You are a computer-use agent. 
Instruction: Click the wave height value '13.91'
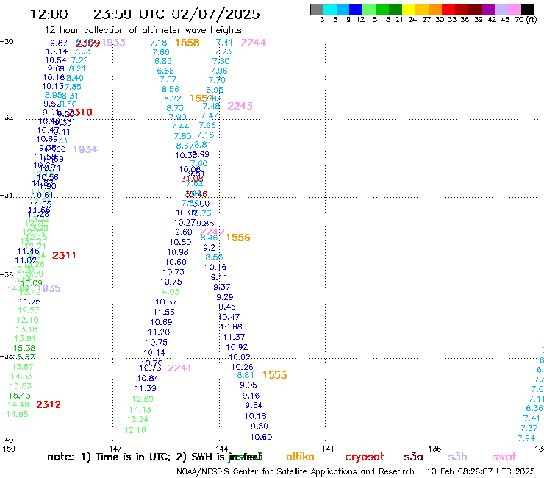(x=25, y=339)
